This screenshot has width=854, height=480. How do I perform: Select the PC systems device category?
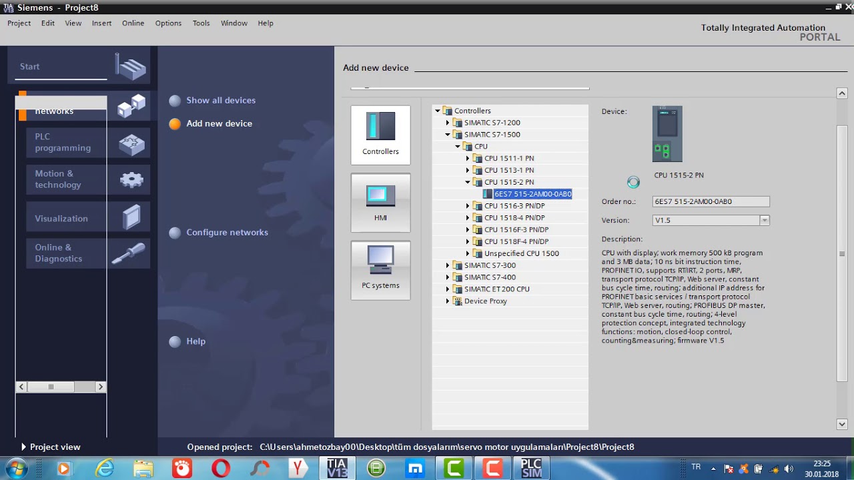pos(380,270)
